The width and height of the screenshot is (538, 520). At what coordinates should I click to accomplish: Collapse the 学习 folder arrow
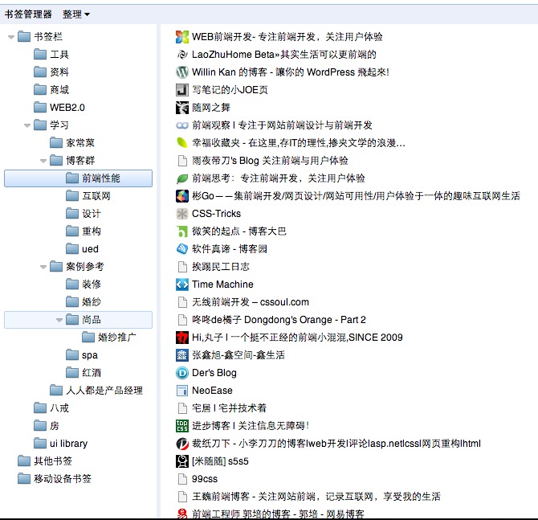pyautogui.click(x=27, y=125)
